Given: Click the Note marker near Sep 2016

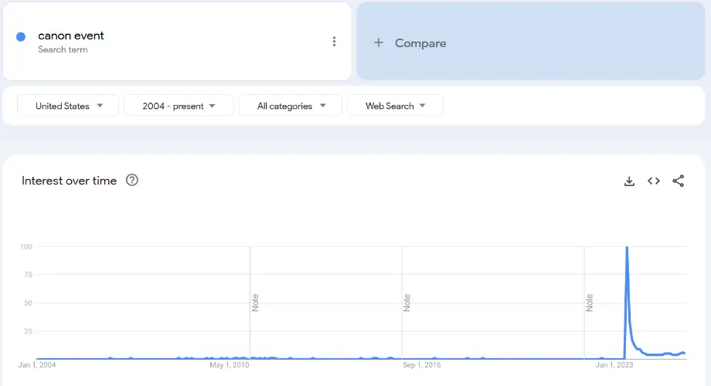Looking at the screenshot, I should (407, 302).
